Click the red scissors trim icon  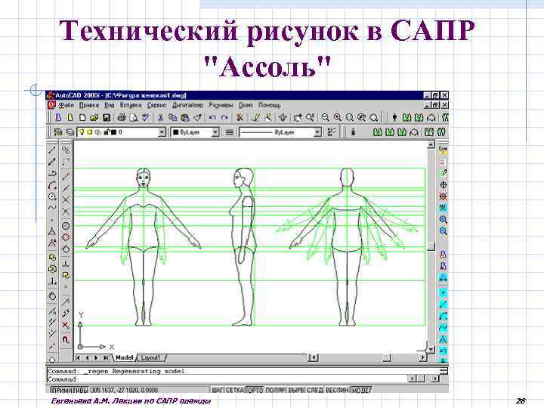[x=240, y=118]
